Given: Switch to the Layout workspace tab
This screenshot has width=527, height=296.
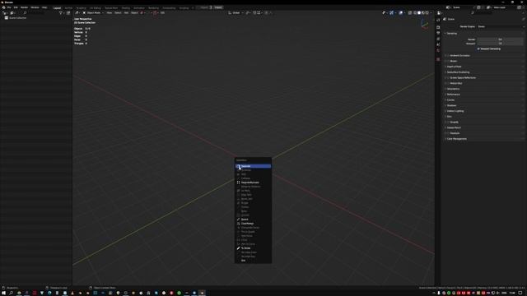Looking at the screenshot, I should pyautogui.click(x=57, y=7).
